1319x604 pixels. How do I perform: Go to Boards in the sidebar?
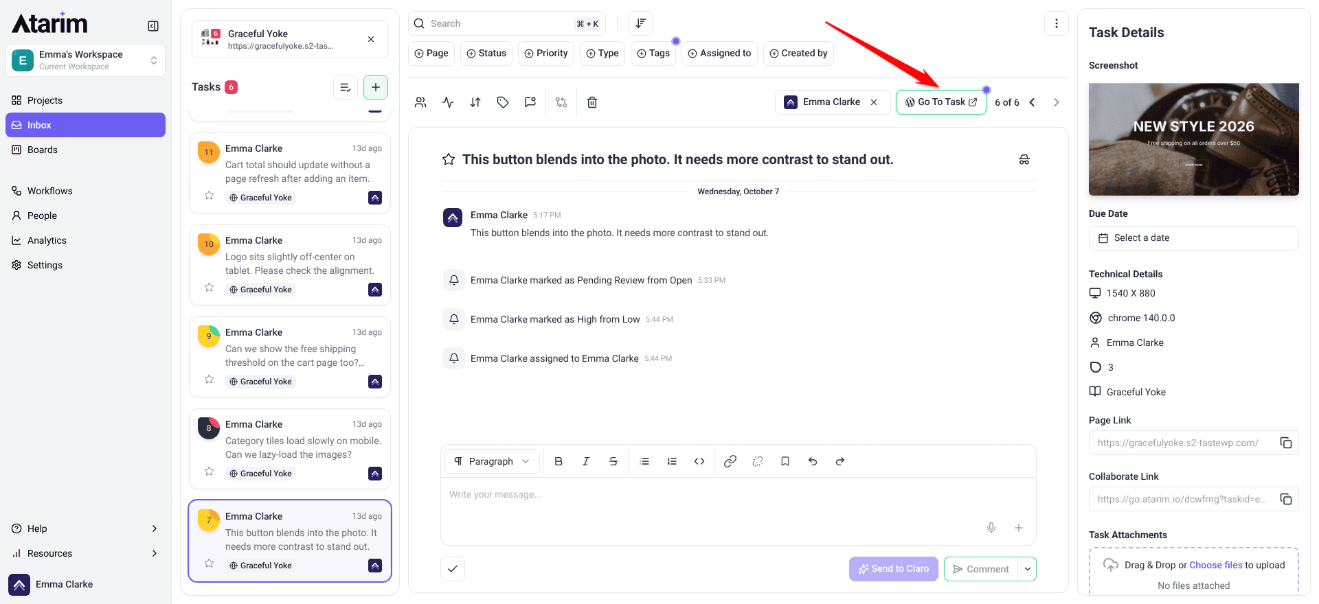tap(85, 150)
